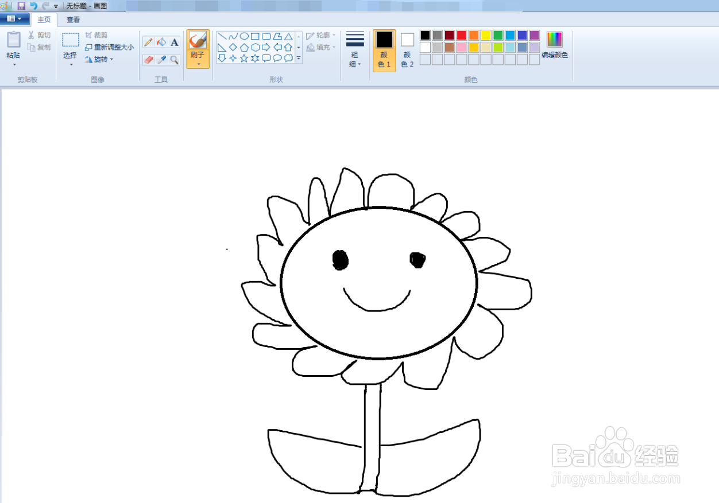The image size is (719, 503).
Task: Open the Select (选择) dropdown arrow
Action: pyautogui.click(x=71, y=65)
